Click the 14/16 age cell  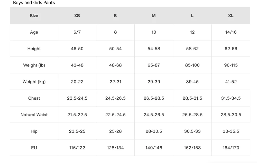[x=231, y=32]
